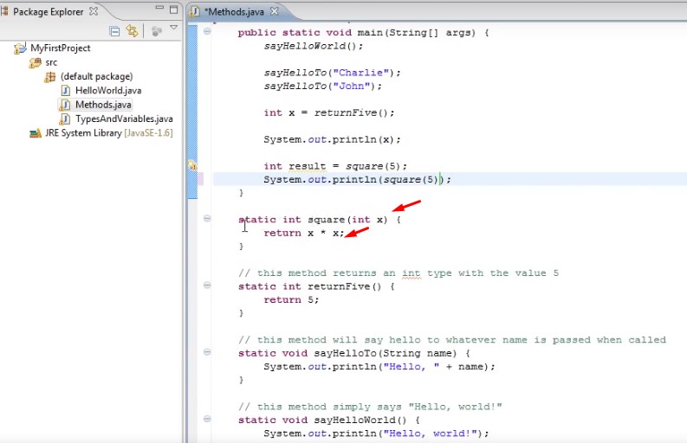Fold the sayHelloTo method in the gutter
The image size is (687, 443).
207,353
